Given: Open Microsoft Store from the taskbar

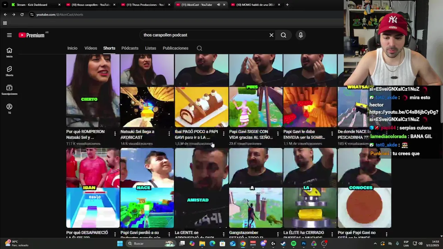Looking at the screenshot, I should [x=223, y=243].
